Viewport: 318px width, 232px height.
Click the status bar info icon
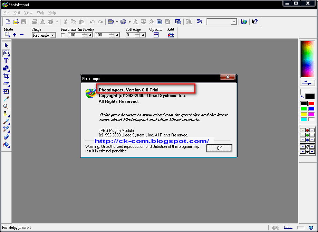point(311,227)
